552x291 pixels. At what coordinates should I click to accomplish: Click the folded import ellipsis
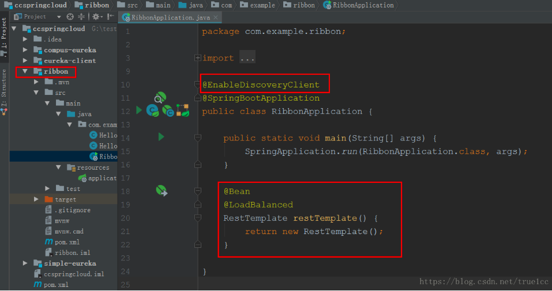[247, 58]
